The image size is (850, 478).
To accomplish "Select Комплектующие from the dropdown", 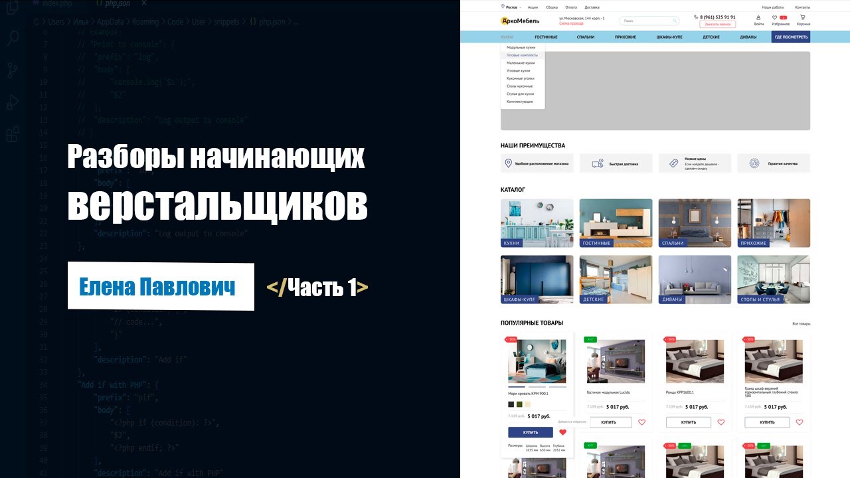I will [x=523, y=102].
